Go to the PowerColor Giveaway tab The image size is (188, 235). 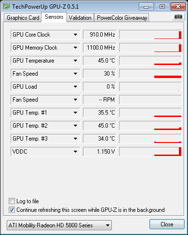point(122,18)
